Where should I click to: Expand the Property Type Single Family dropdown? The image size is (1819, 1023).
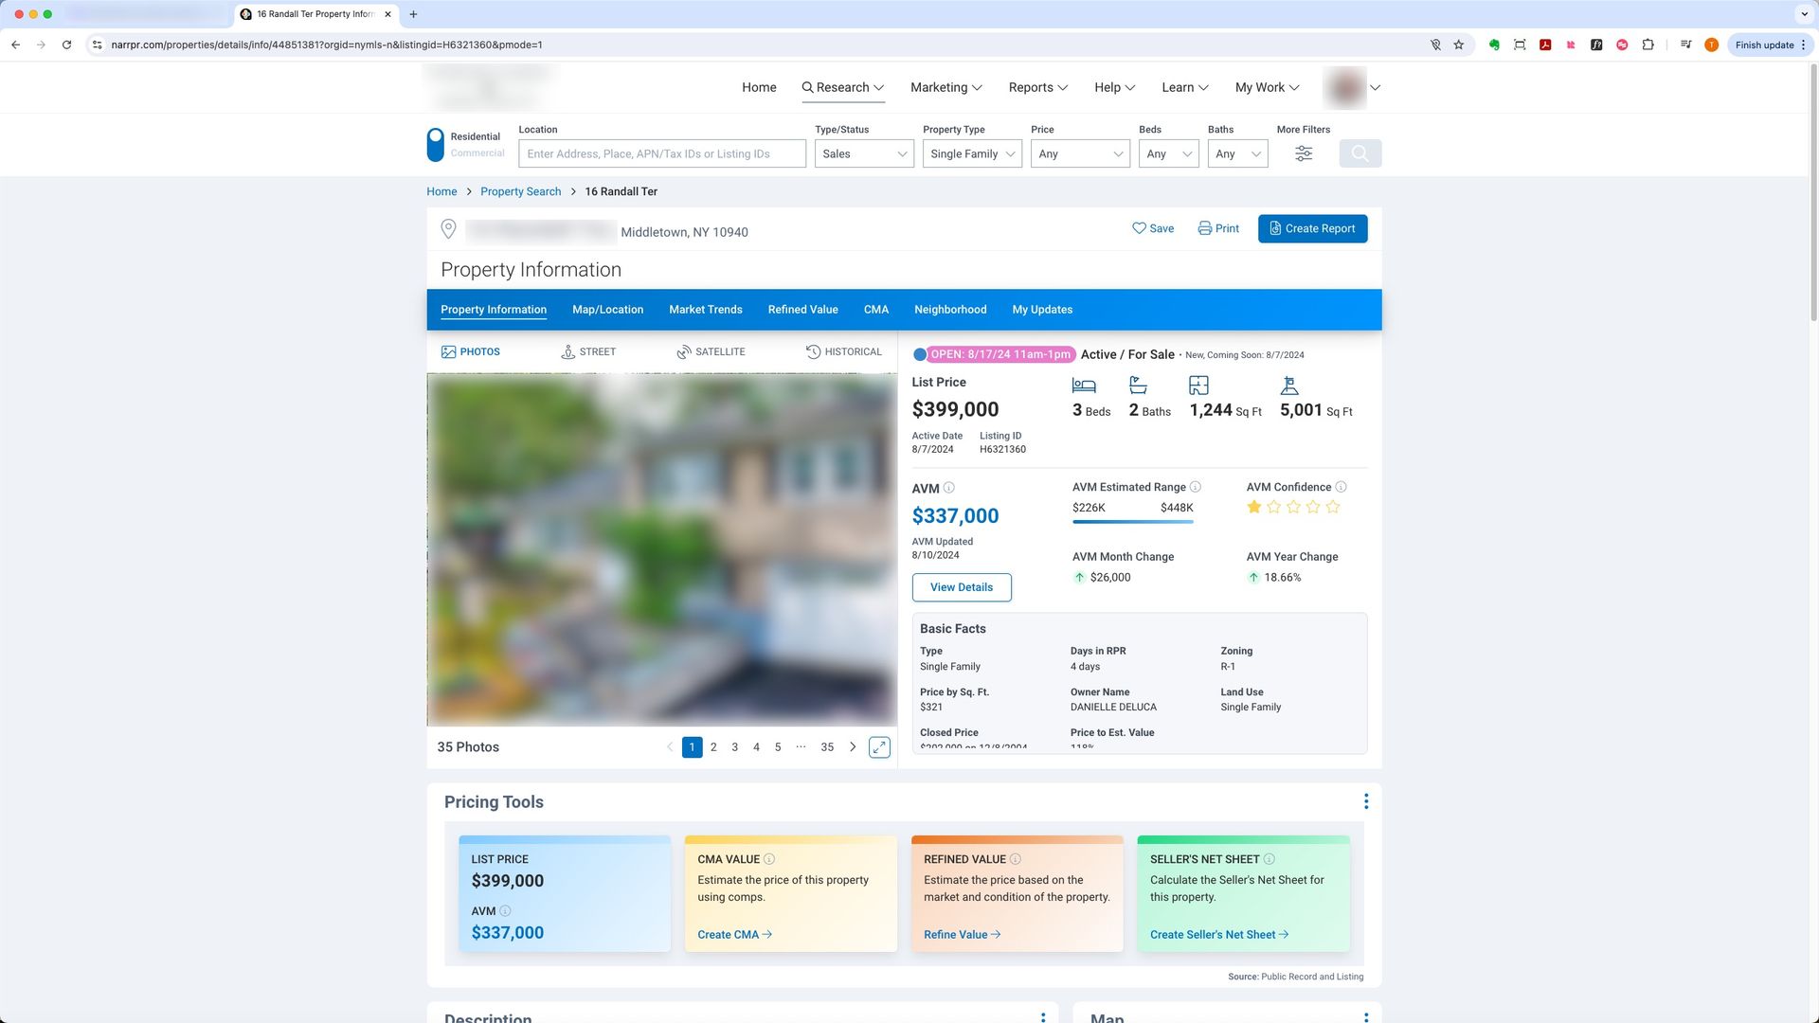972,153
